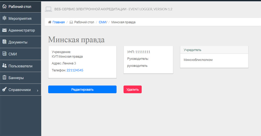
Task: Select СМИ in the sidebar menu
Action: pos(20,54)
